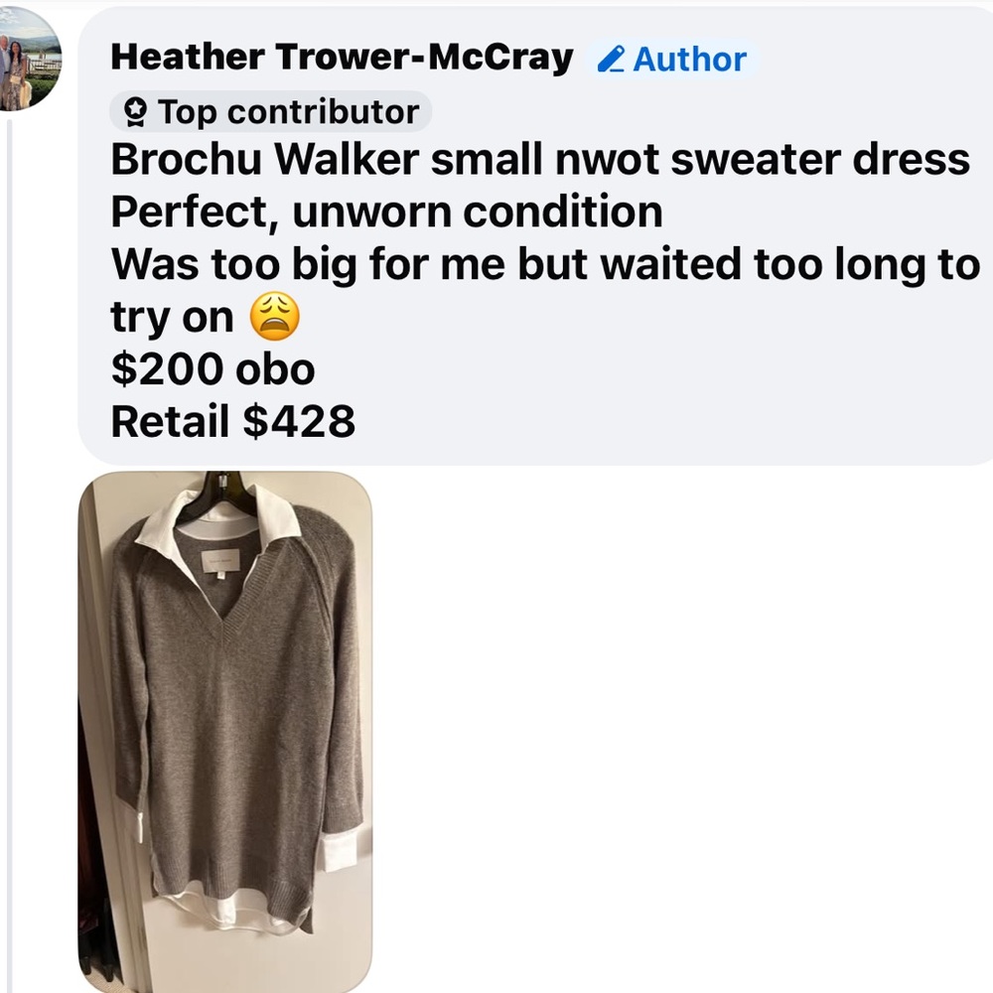Click the 'Was too big for me' sentence
Viewport: 993px width, 993px height.
(x=308, y=264)
